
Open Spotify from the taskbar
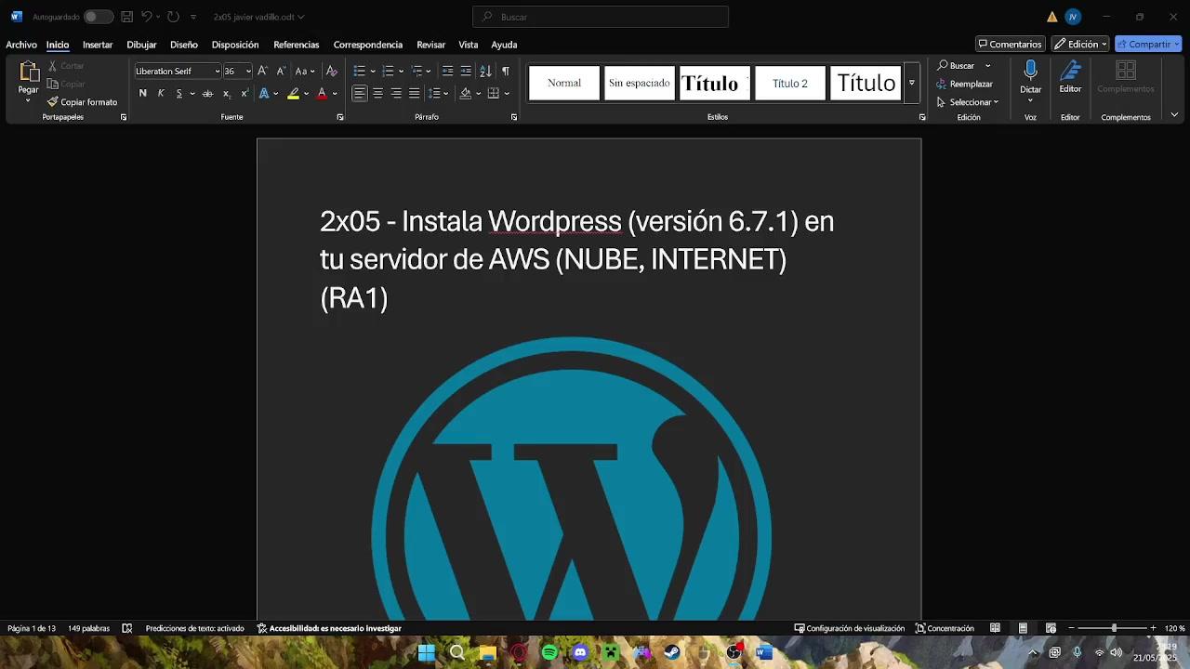pos(549,652)
